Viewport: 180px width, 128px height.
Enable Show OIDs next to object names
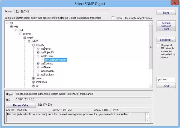coord(113,18)
